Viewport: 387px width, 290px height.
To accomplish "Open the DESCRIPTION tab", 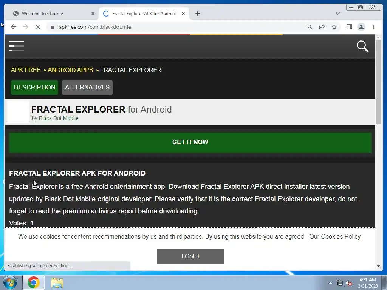I will click(x=34, y=87).
